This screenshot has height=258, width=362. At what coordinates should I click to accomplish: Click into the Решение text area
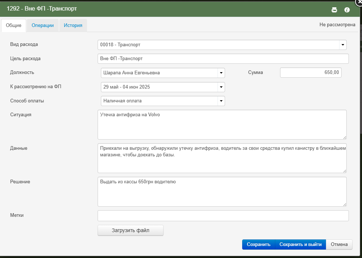[x=222, y=192]
